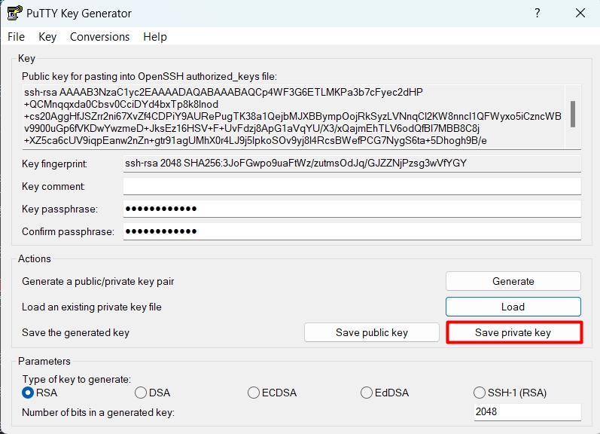Focus the Key passphrase field

352,209
